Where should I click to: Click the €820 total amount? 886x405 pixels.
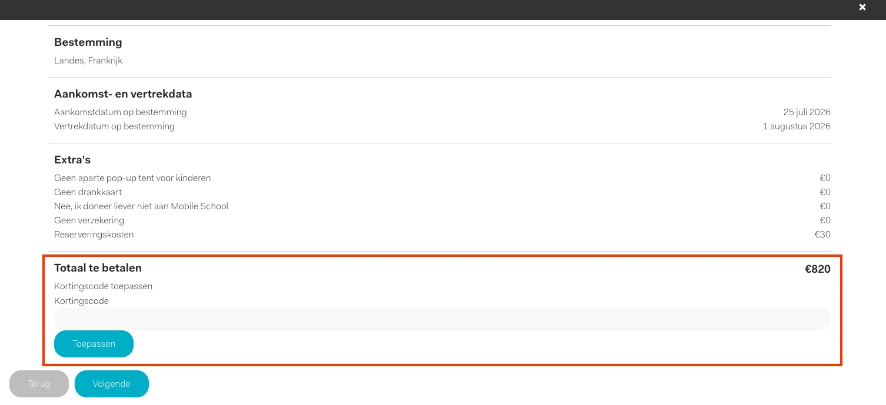coord(817,269)
